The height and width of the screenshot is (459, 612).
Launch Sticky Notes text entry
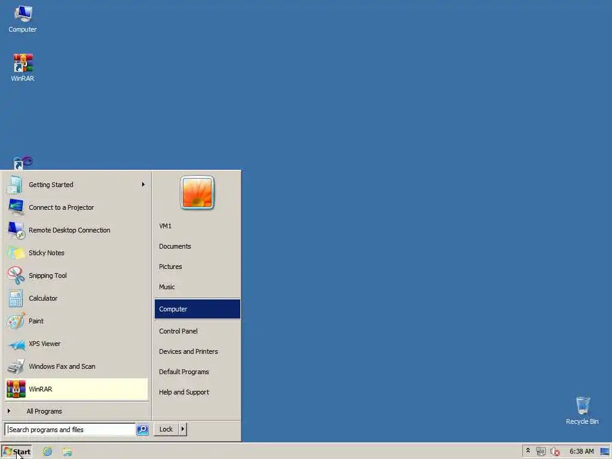point(47,253)
